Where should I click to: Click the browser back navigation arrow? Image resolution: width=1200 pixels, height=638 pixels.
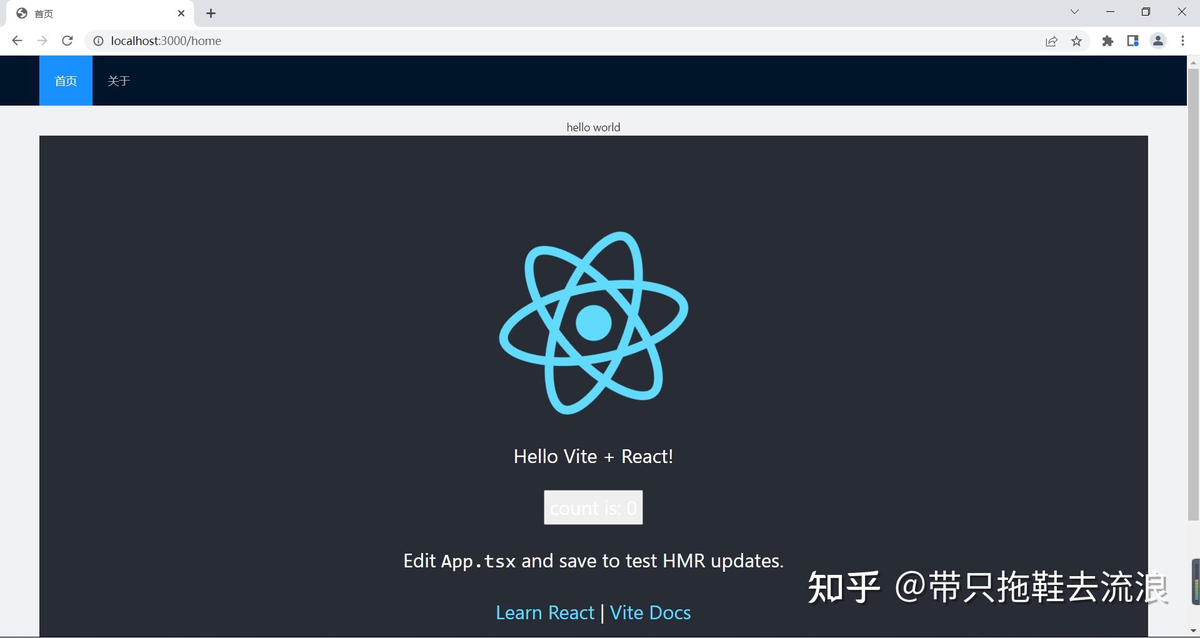pos(16,41)
